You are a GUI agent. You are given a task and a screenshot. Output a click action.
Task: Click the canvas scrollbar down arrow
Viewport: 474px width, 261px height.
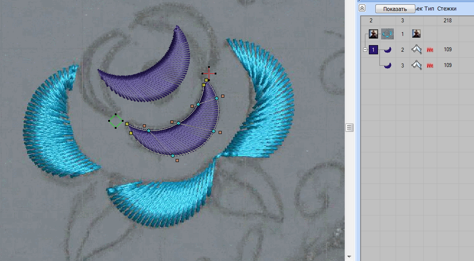click(349, 256)
